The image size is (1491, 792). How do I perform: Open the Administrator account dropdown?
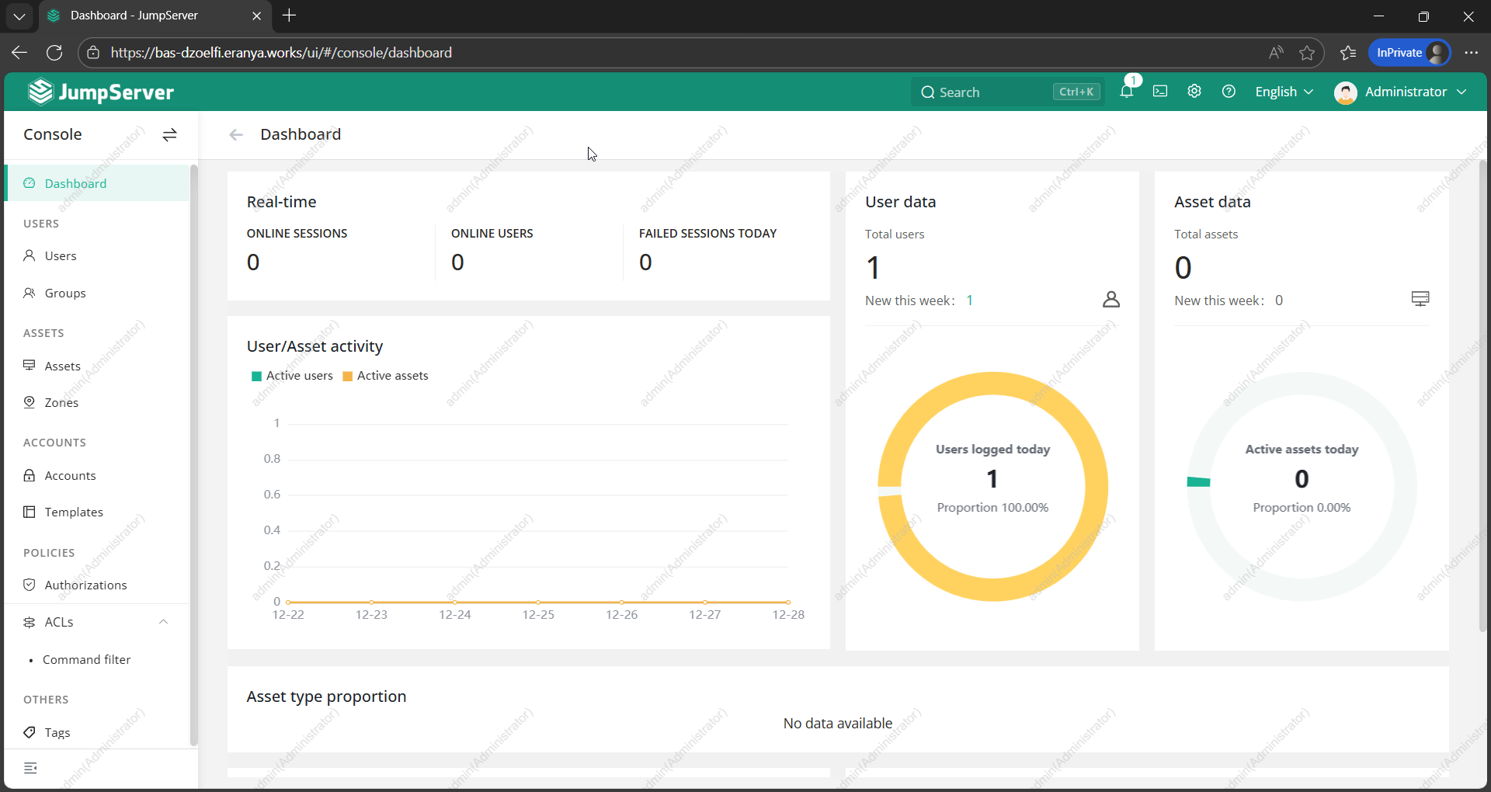pos(1400,92)
